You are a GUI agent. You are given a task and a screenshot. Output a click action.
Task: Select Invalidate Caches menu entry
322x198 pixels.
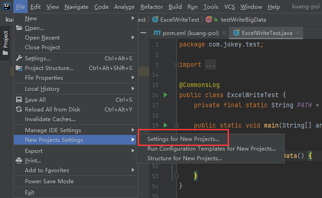[76, 119]
